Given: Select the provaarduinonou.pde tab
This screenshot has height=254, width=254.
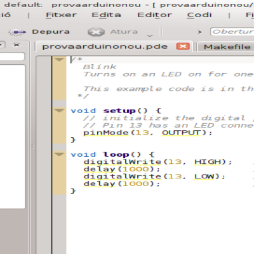Looking at the screenshot, I should tap(105, 46).
